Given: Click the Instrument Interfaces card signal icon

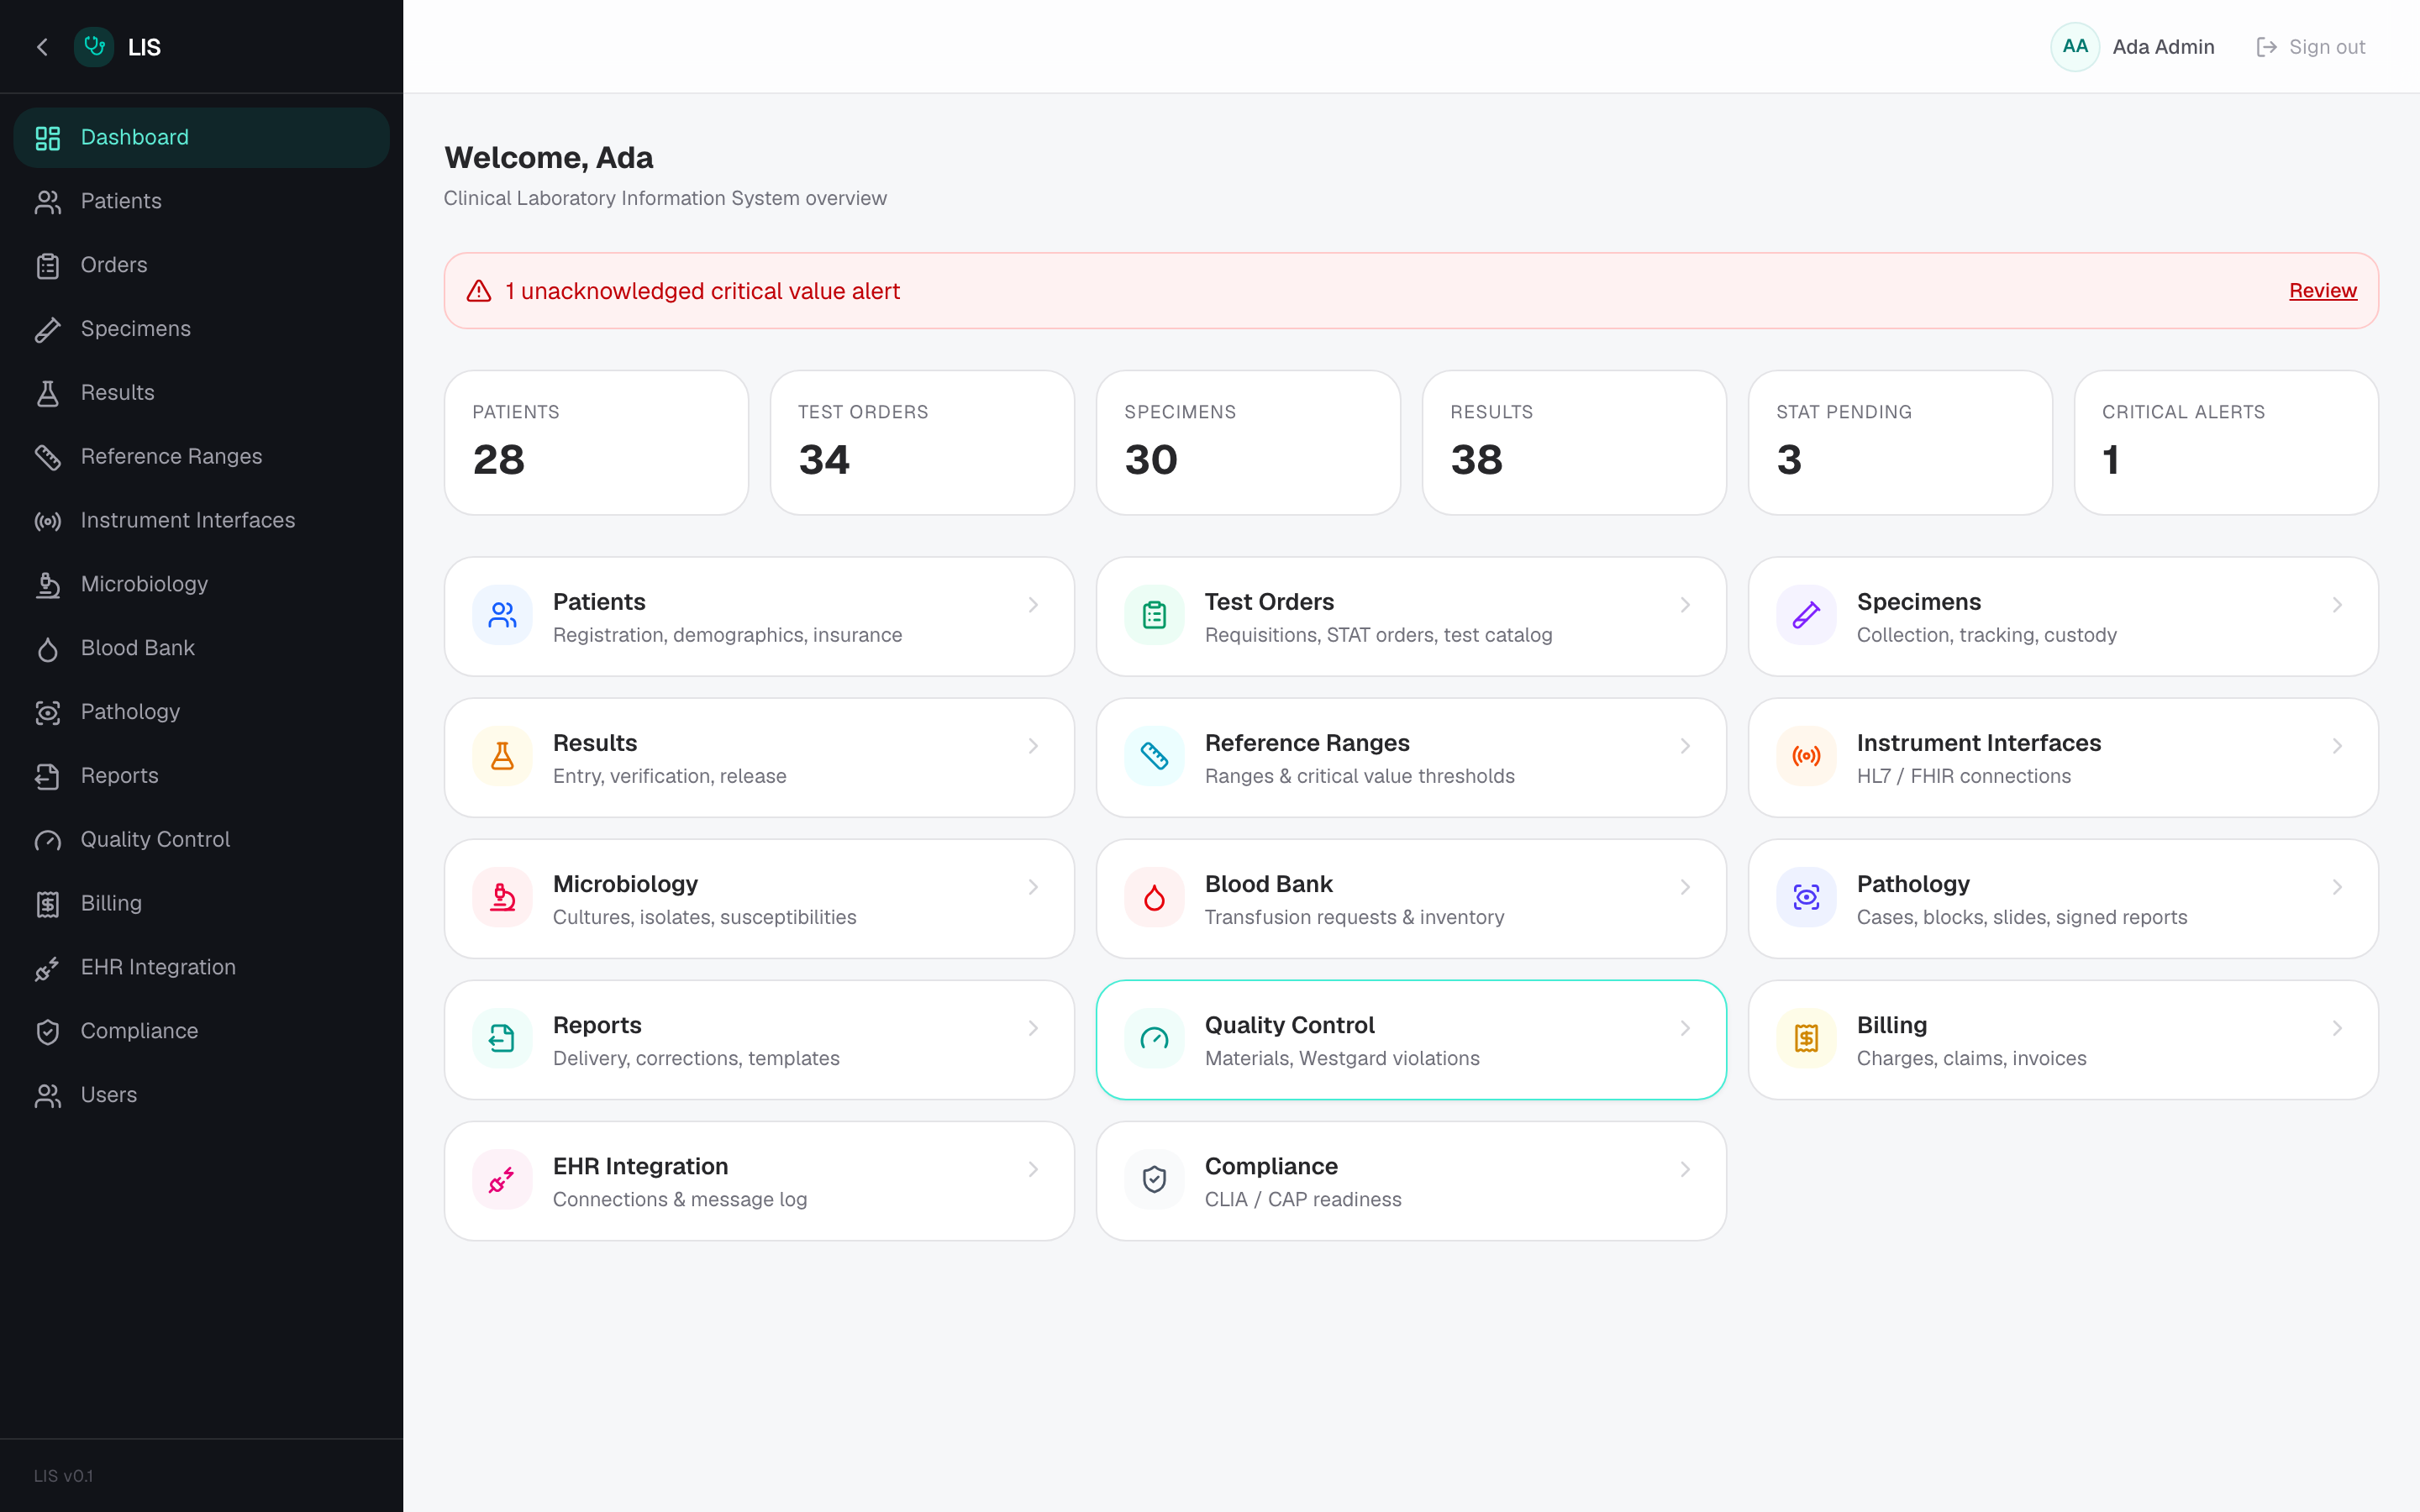Looking at the screenshot, I should pos(1806,756).
